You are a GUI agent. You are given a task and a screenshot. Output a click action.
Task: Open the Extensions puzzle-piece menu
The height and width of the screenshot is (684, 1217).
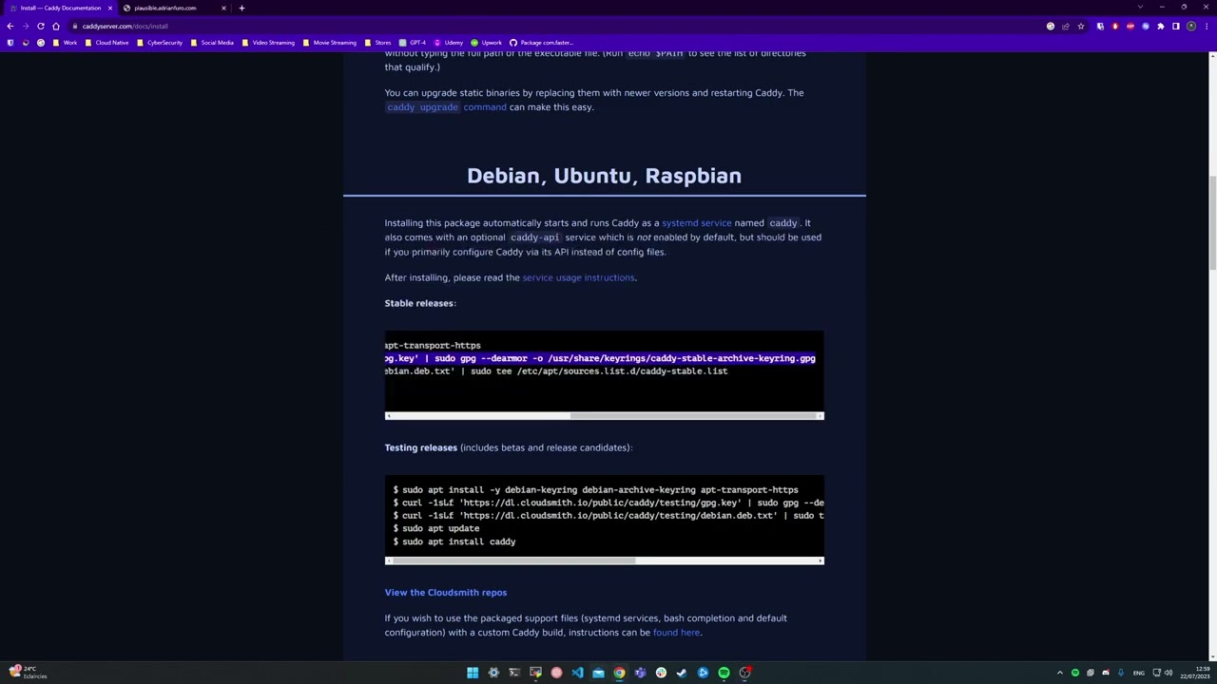pos(1161,26)
